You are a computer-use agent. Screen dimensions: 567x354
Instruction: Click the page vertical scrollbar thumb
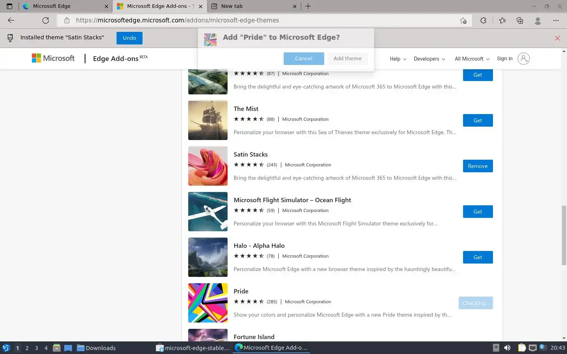pyautogui.click(x=564, y=235)
